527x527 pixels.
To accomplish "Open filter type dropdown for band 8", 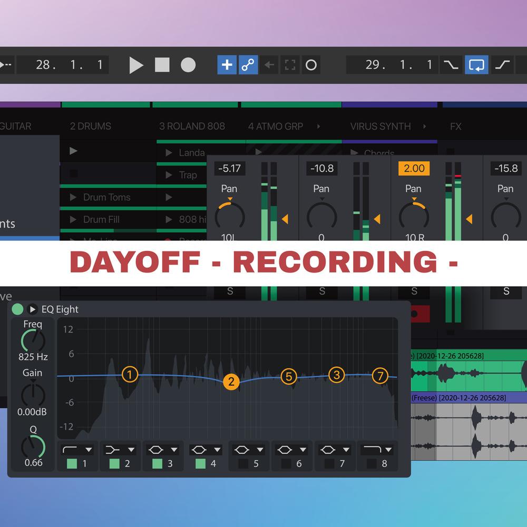I will coord(388,450).
